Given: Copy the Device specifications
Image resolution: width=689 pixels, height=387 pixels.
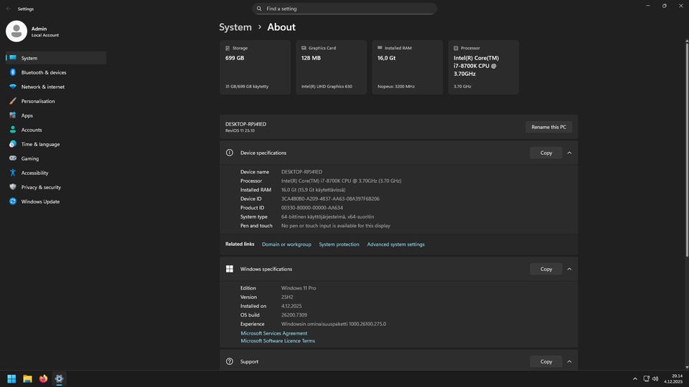Looking at the screenshot, I should [x=545, y=153].
